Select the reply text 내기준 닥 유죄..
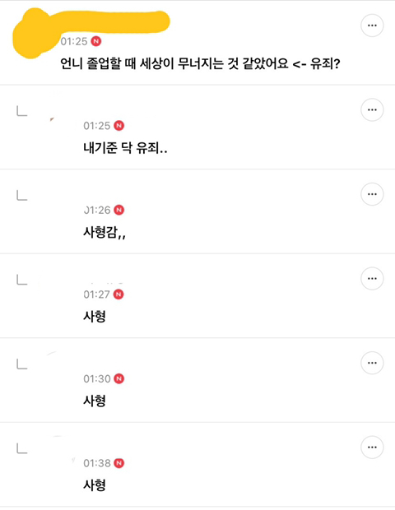 pyautogui.click(x=121, y=148)
